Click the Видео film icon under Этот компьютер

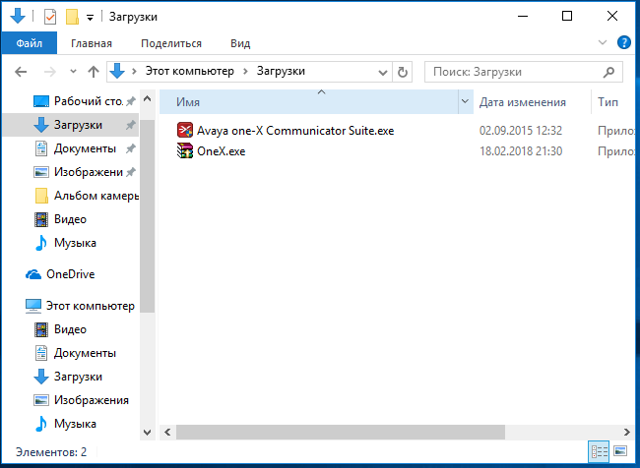tap(40, 329)
